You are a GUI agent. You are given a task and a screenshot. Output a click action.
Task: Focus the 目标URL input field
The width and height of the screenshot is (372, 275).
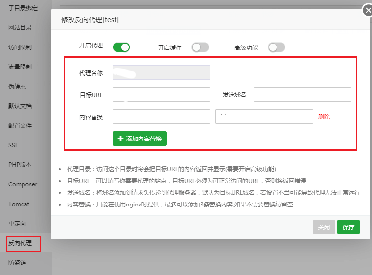(162, 94)
